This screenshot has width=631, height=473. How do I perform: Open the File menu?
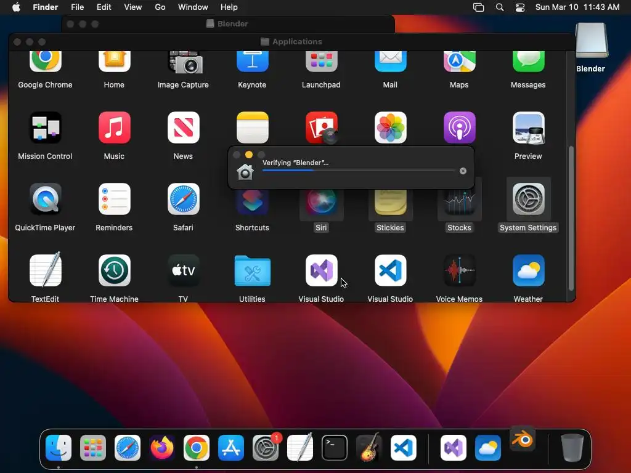77,7
